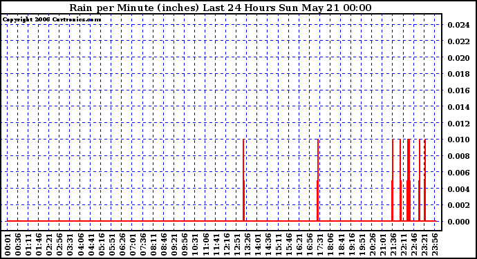Click the 09:21 time label
Screen dimensions: 477x259
174,244
